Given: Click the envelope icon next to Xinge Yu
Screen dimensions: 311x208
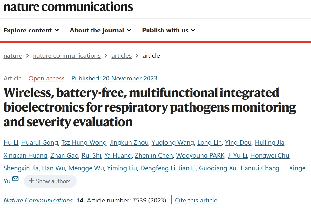Looking at the screenshot, I should coord(15,179).
